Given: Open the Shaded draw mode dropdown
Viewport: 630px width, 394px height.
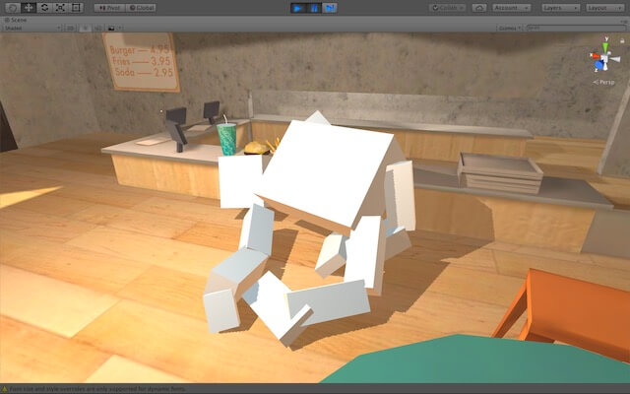Looking at the screenshot, I should coord(31,29).
